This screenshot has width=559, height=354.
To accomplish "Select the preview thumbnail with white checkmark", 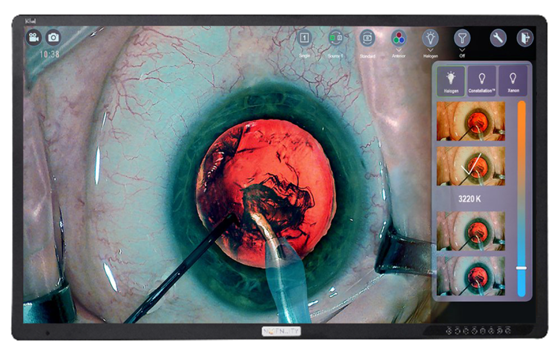I will [470, 166].
